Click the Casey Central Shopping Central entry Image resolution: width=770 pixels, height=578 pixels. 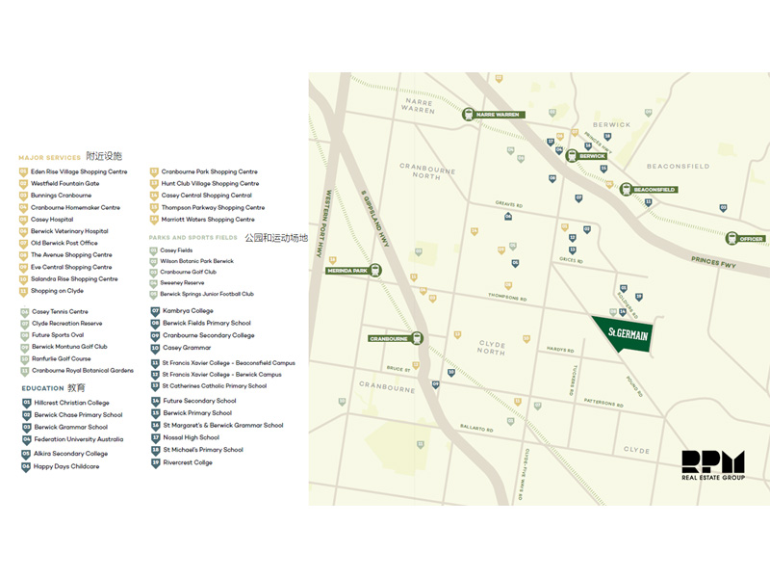[x=206, y=196]
